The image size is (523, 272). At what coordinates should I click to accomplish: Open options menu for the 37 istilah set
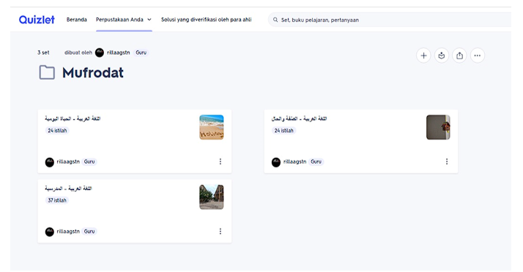[x=220, y=231]
